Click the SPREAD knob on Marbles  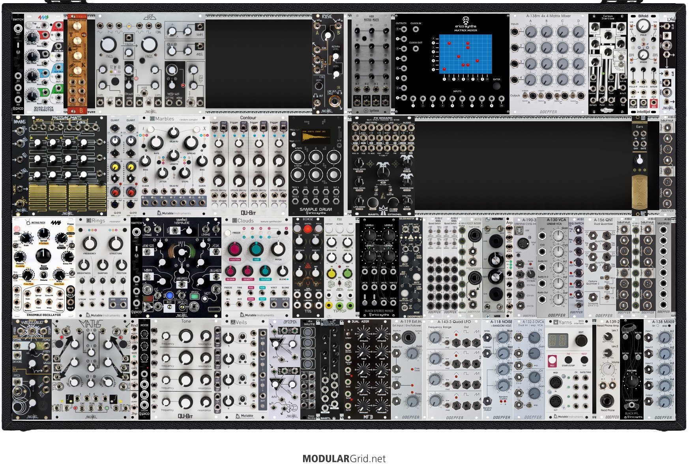tap(191, 143)
